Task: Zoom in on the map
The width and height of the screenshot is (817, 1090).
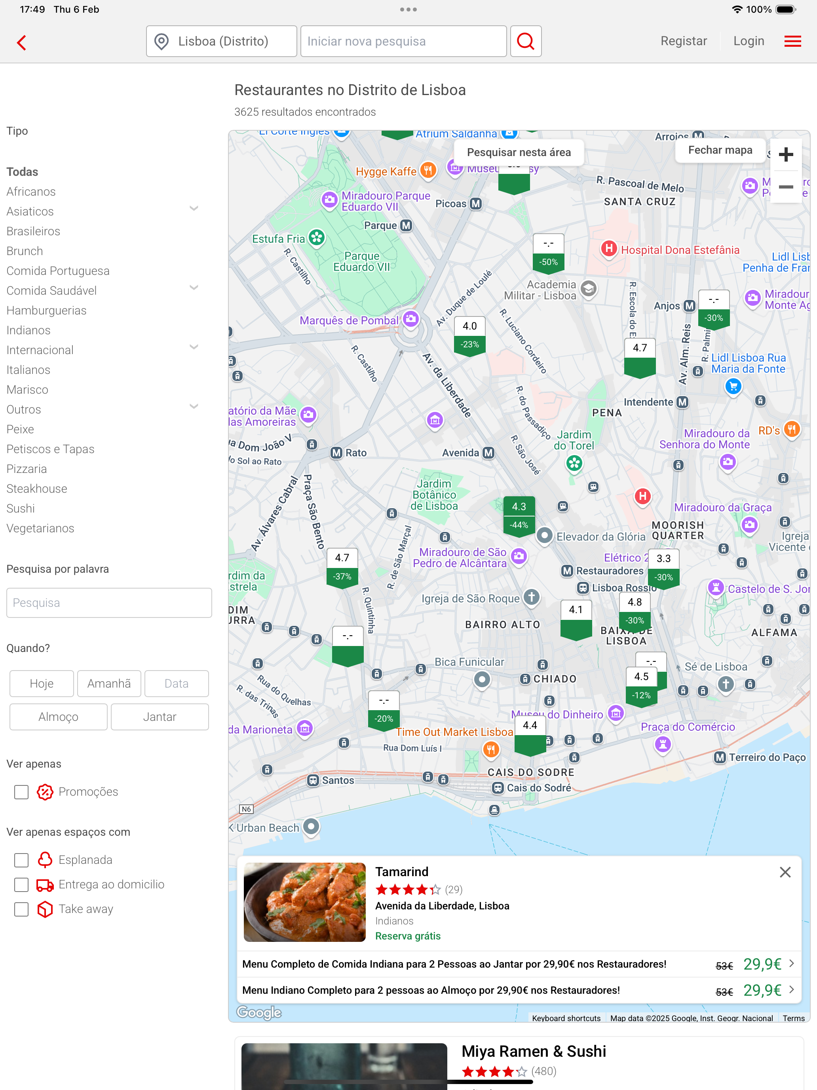Action: (786, 155)
